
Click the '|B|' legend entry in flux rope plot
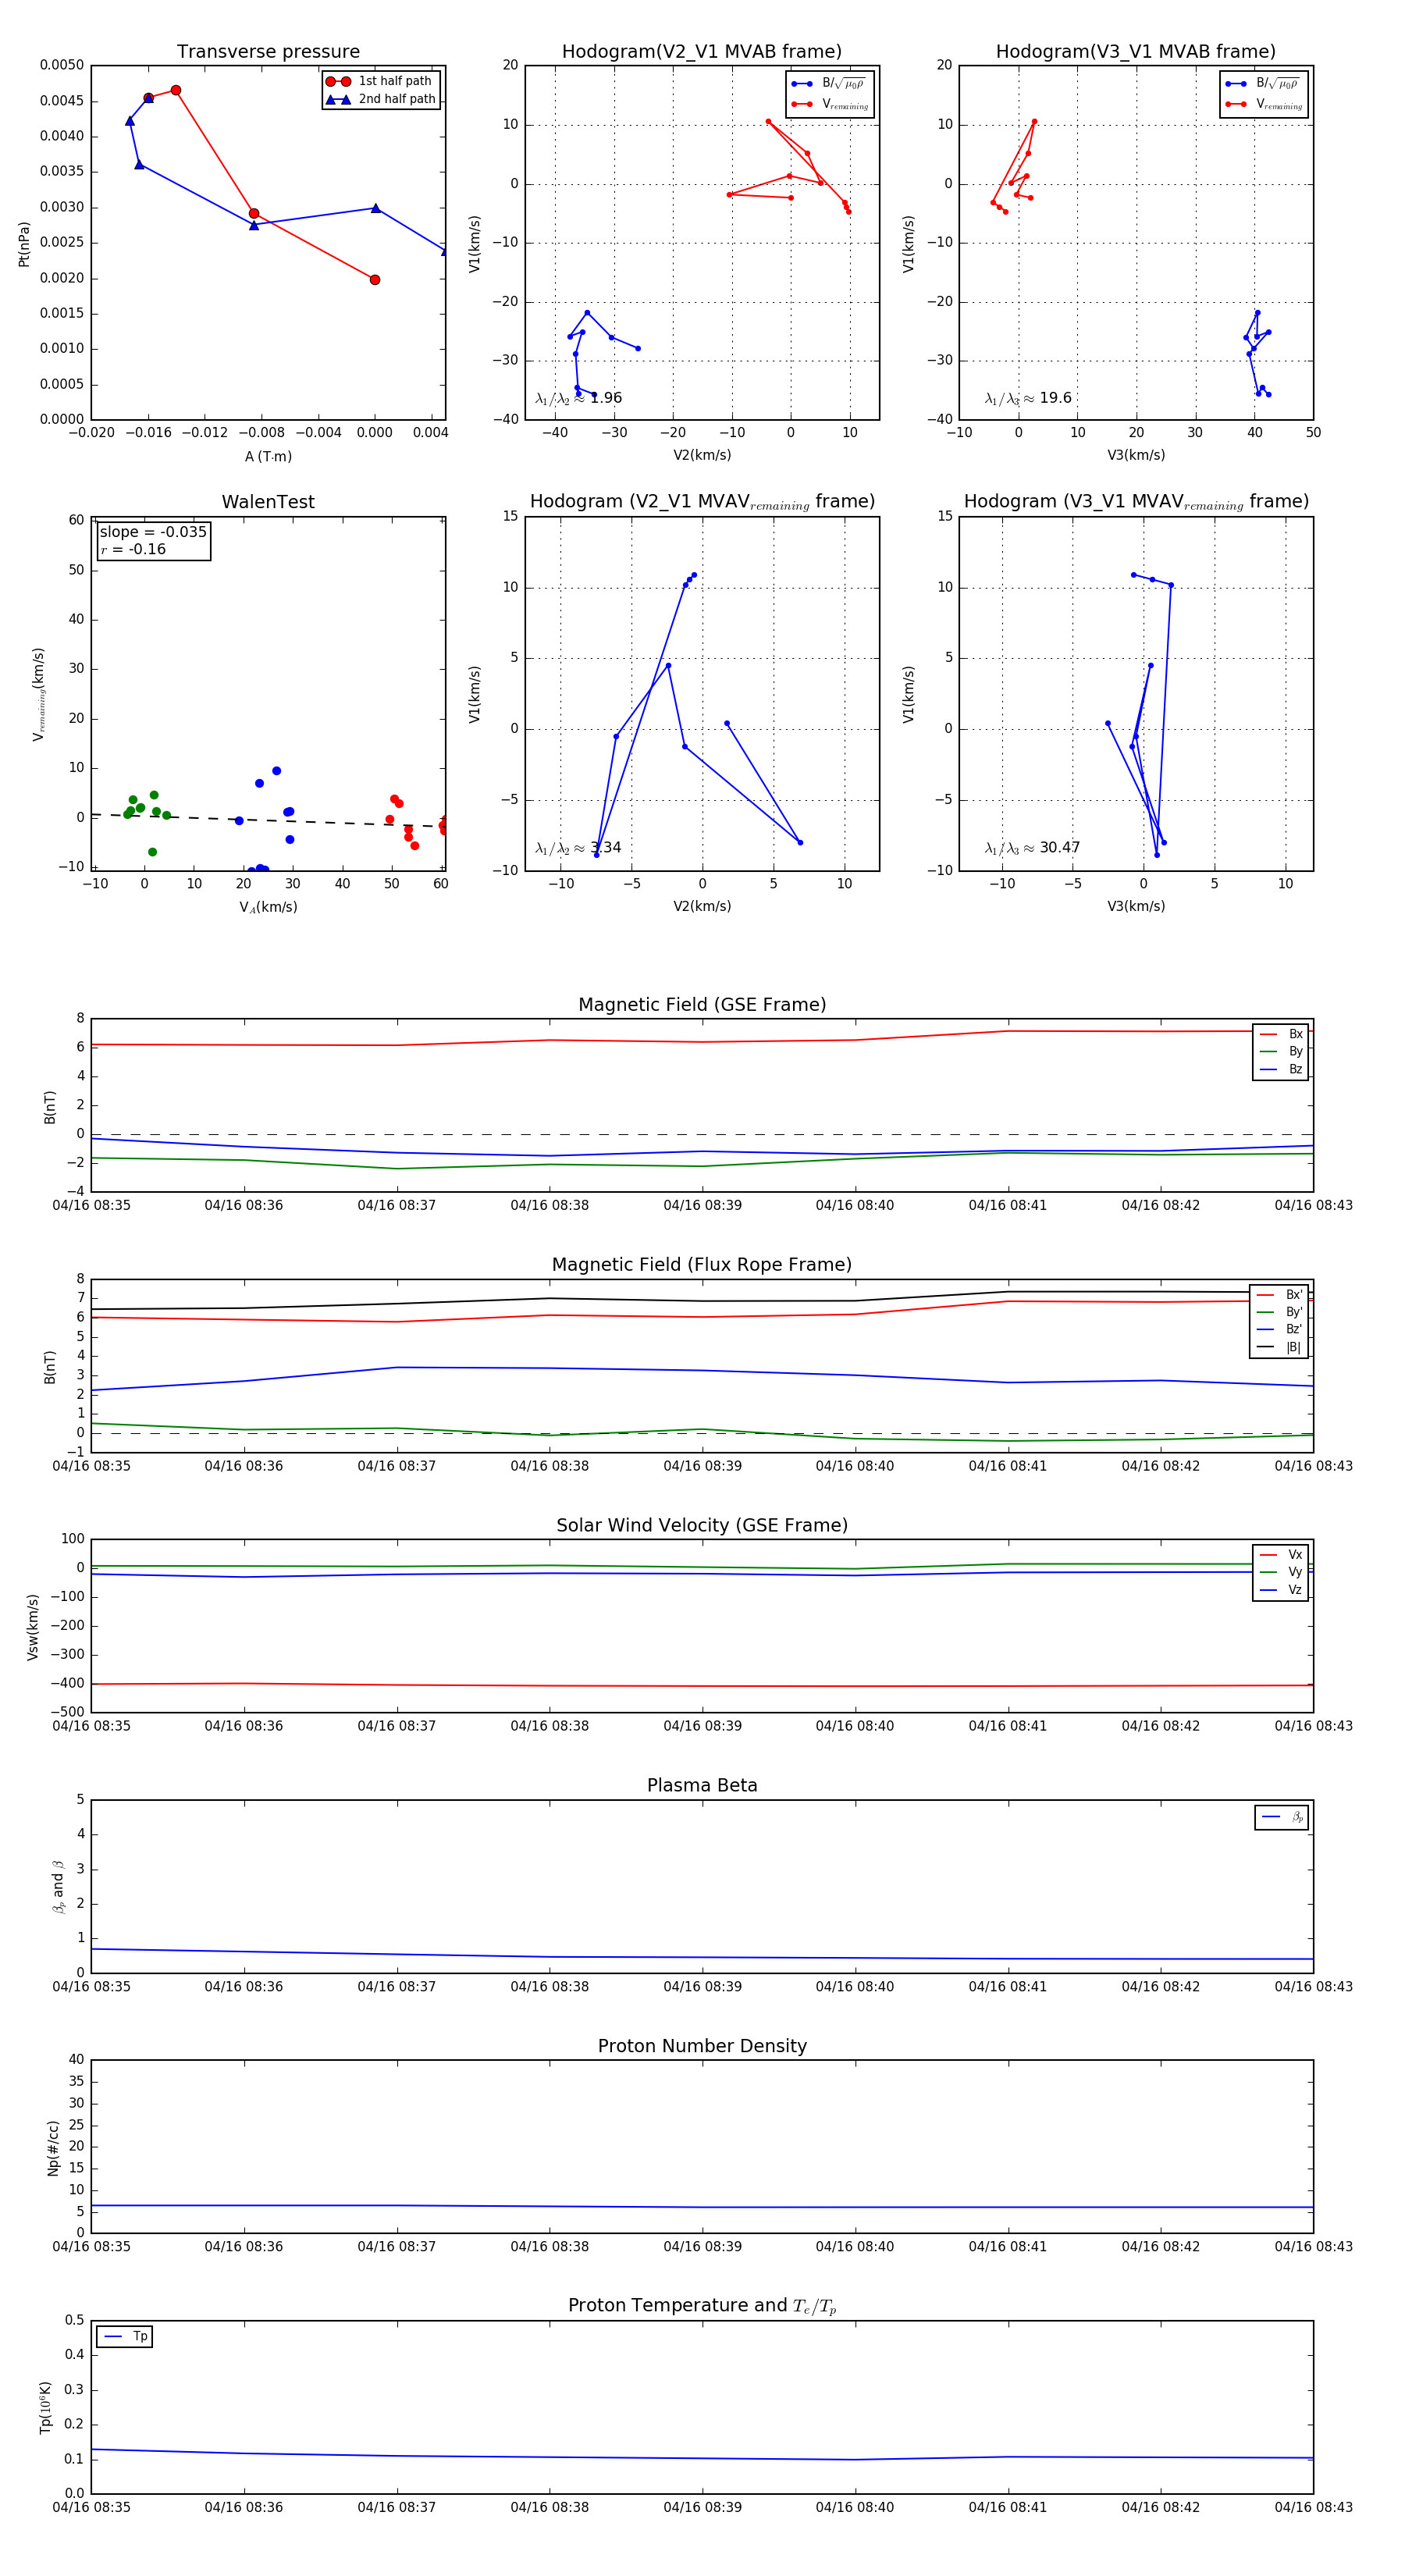click(1279, 1347)
